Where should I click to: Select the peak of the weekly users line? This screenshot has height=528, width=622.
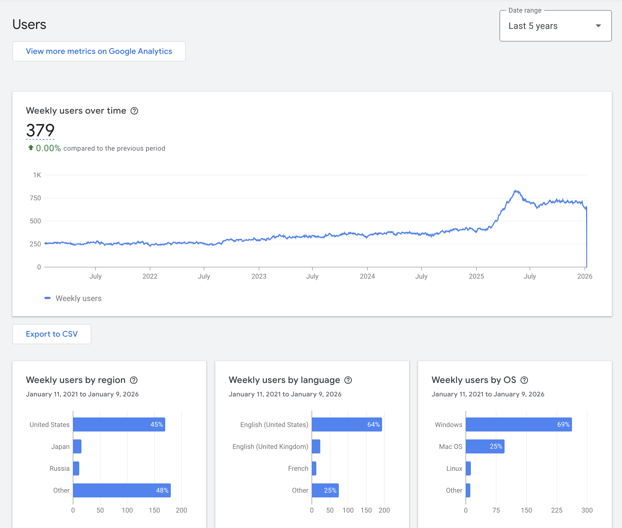pos(515,190)
